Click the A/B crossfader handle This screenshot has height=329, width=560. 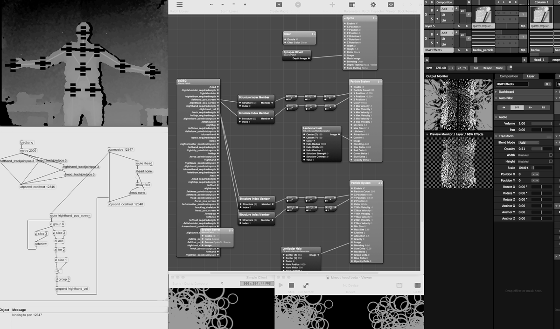(476, 60)
